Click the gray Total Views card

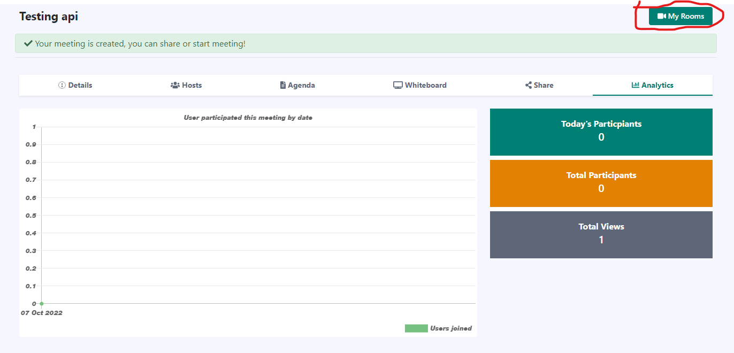601,234
